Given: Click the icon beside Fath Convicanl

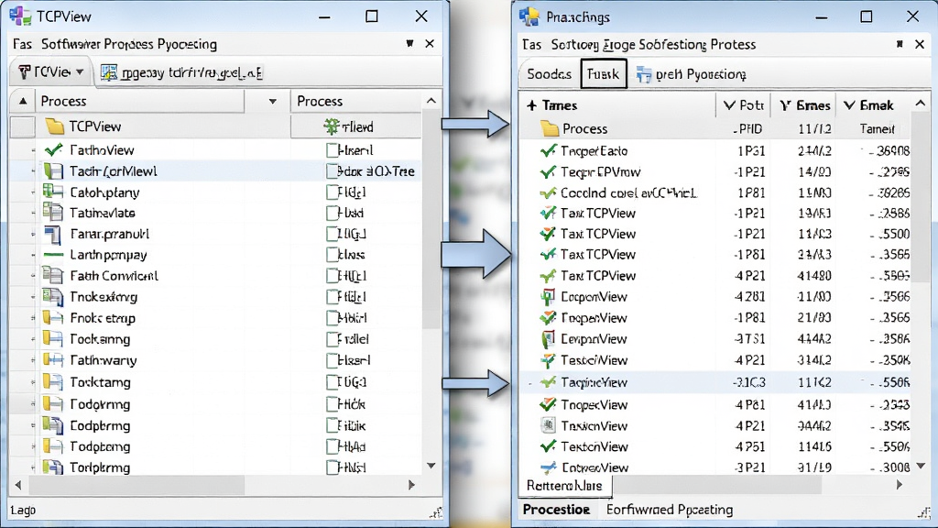Looking at the screenshot, I should click(x=52, y=275).
